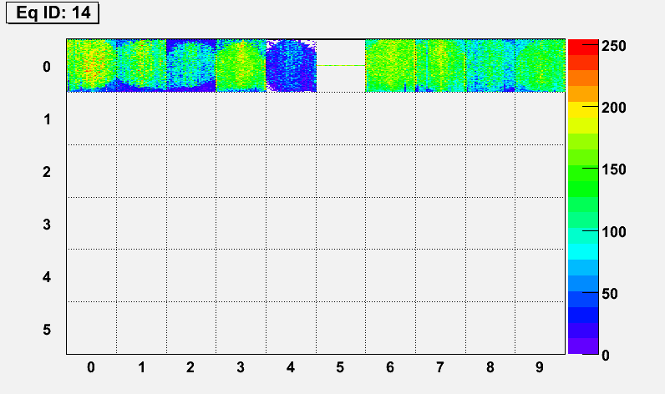
Task: Click the x-axis label '2'
Action: click(190, 367)
